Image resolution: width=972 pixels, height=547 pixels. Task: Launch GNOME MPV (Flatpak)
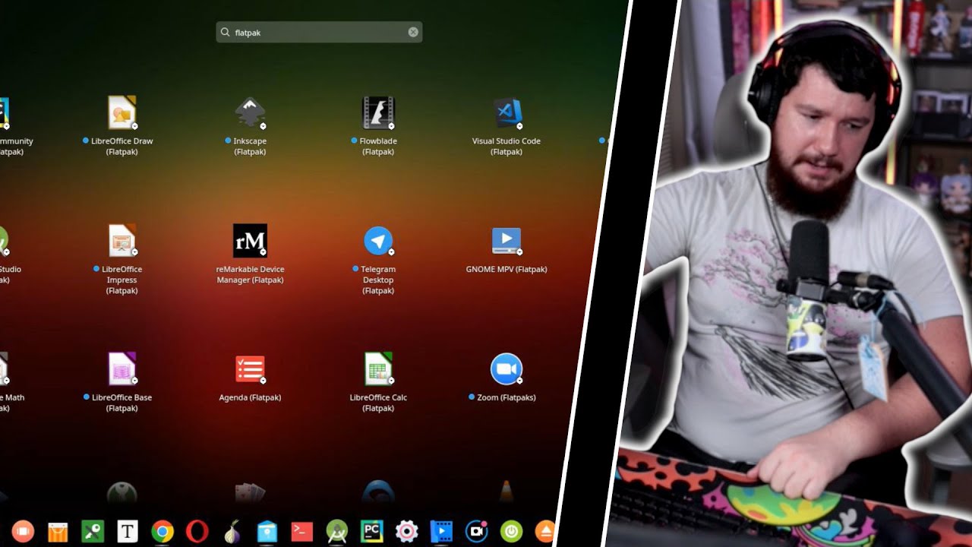tap(507, 241)
